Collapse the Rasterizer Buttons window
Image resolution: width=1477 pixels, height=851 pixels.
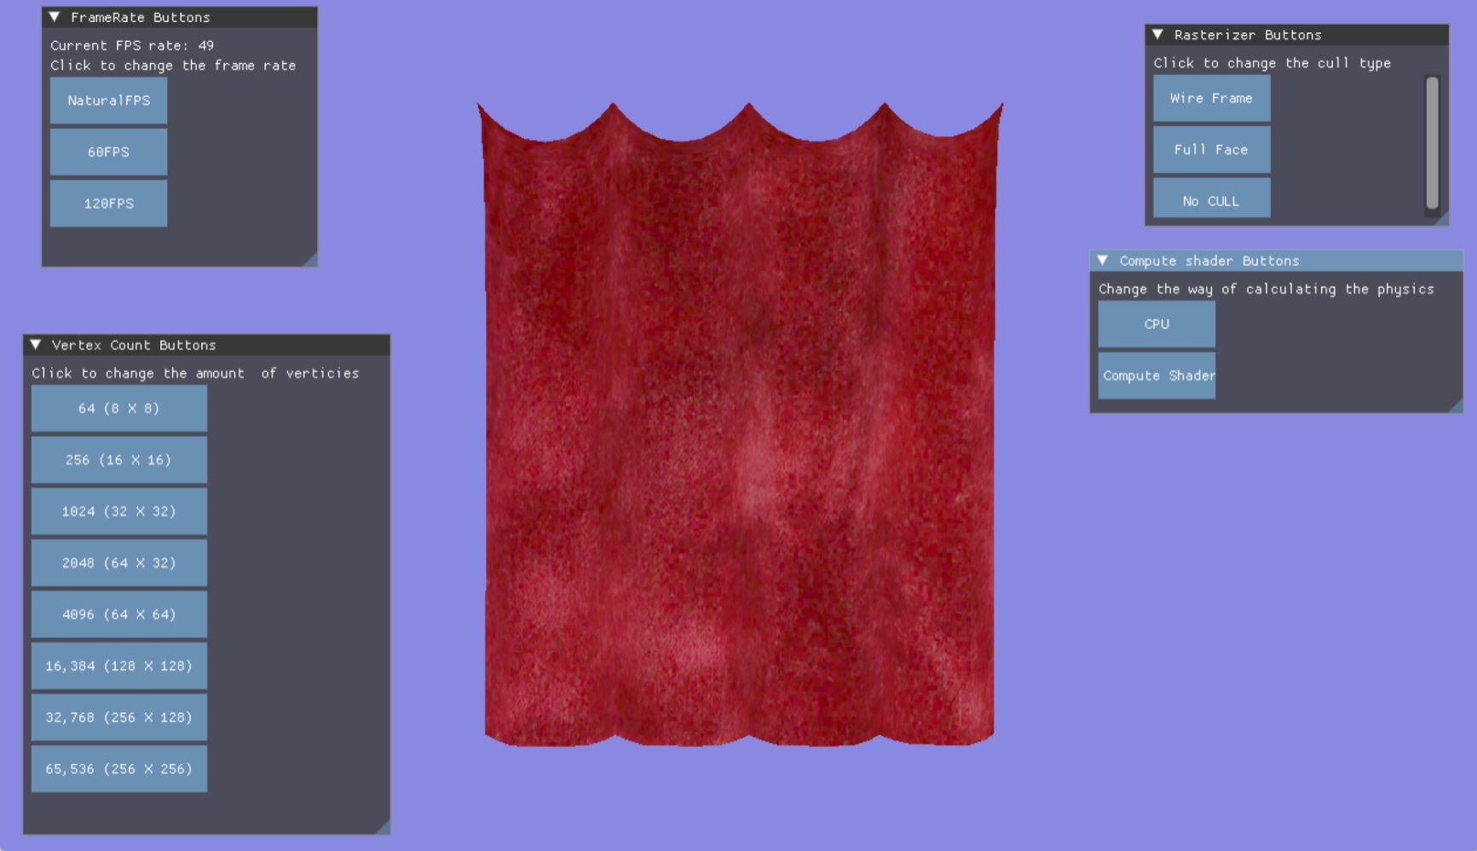[x=1157, y=35]
